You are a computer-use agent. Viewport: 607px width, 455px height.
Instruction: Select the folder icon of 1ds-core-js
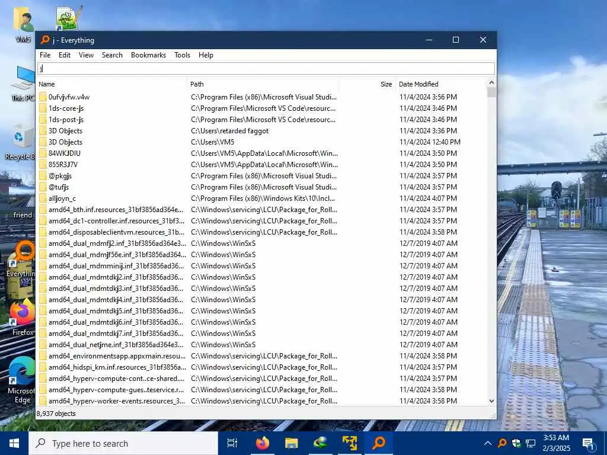coord(43,108)
